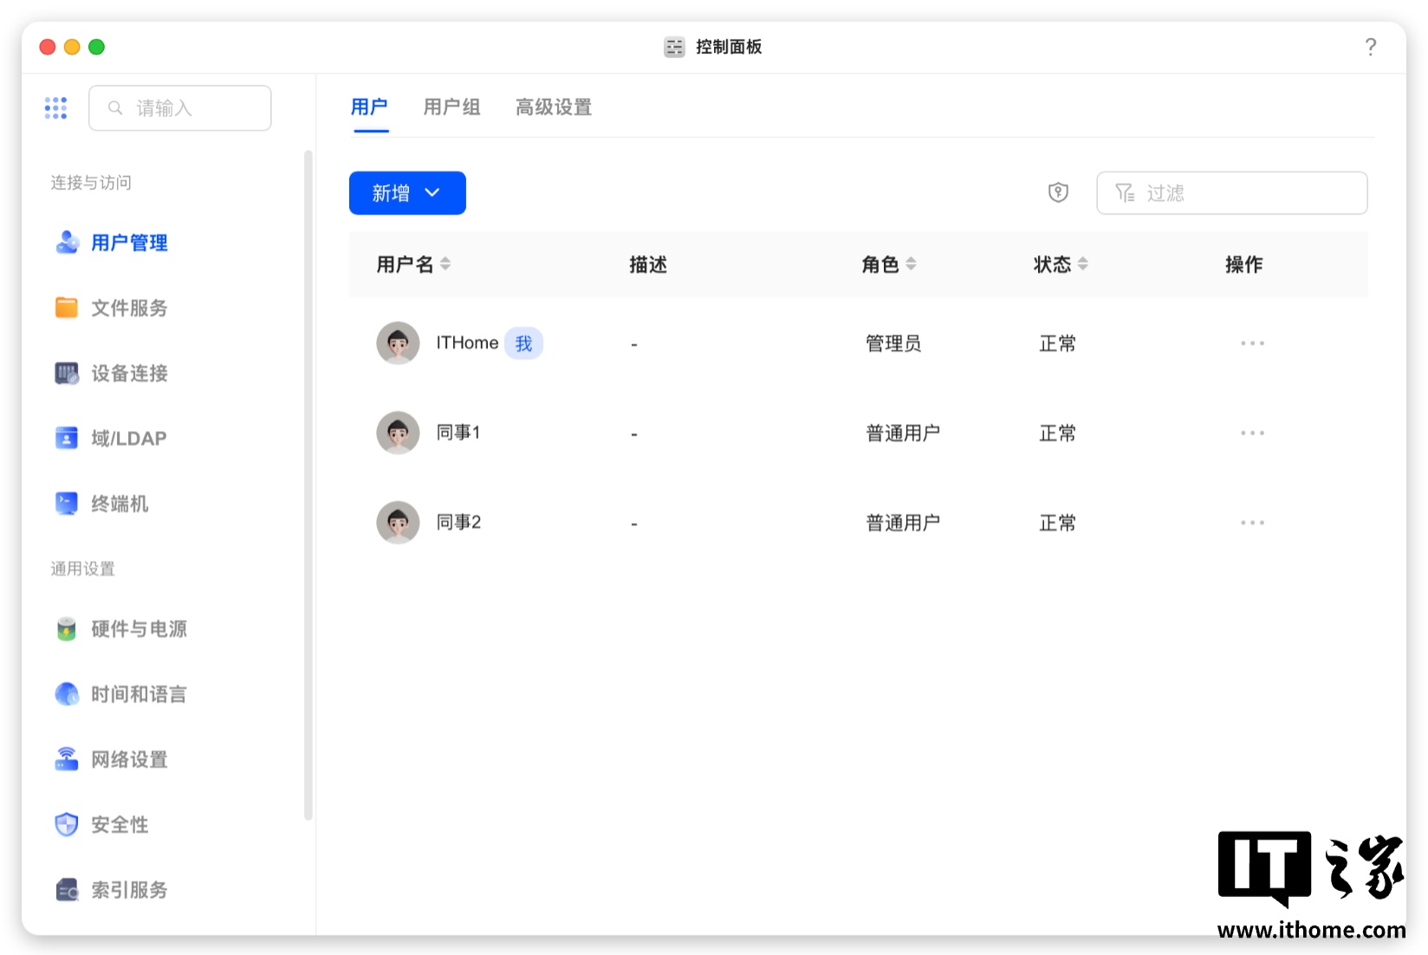Click the 我 badge next to ITHome
The height and width of the screenshot is (955, 1428).
coord(523,344)
